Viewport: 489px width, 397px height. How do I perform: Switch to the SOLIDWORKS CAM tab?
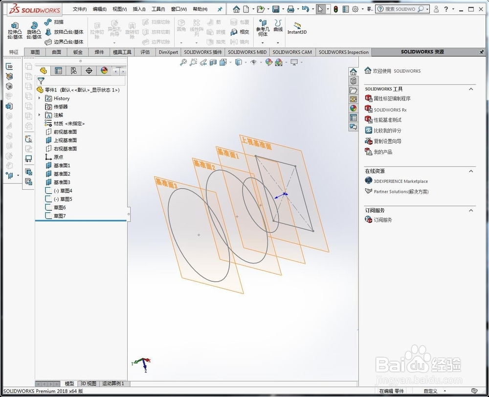click(292, 52)
